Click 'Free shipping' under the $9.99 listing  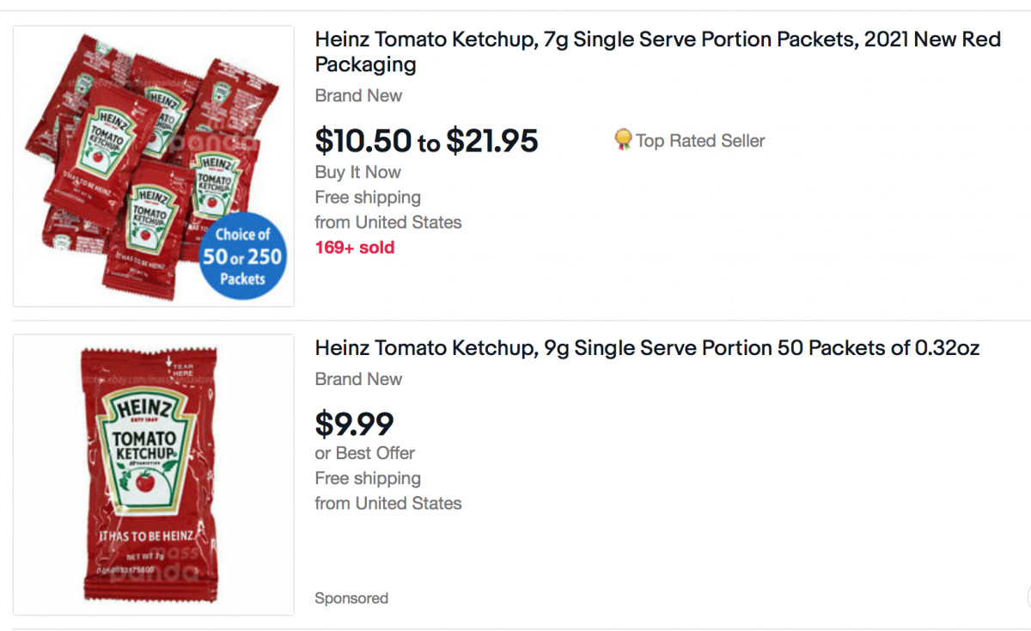click(368, 478)
